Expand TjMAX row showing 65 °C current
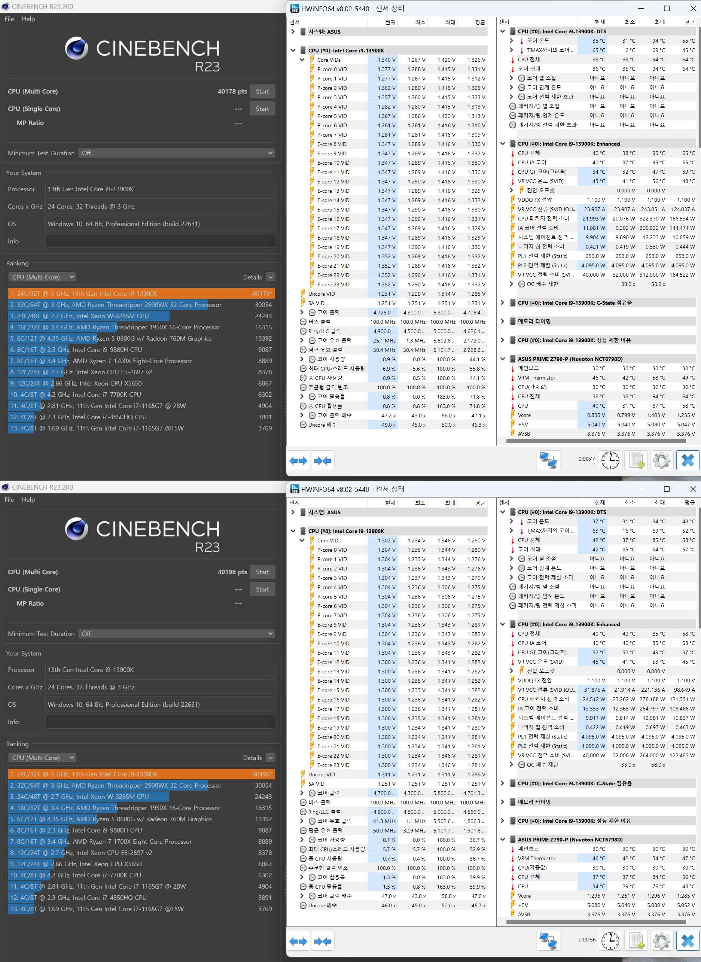 (x=511, y=50)
